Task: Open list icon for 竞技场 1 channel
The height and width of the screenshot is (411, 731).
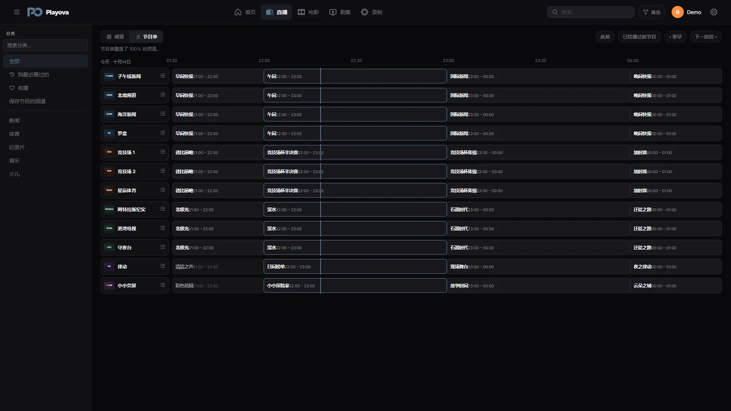Action: [x=163, y=152]
